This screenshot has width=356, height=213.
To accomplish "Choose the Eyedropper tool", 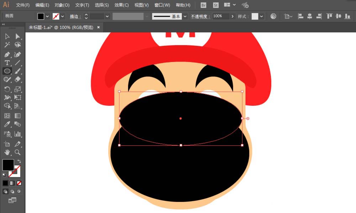I will tap(7, 124).
